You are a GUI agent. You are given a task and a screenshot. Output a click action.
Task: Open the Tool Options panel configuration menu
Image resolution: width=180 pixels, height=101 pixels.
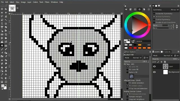pos(150,52)
